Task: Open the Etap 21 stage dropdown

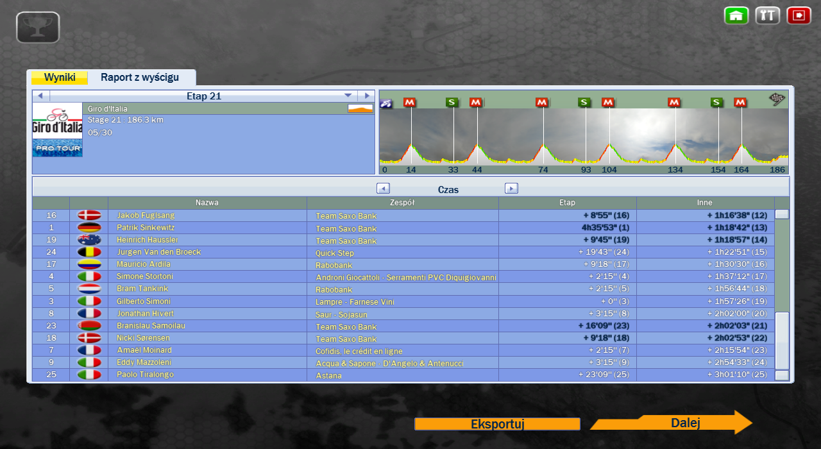Action: (348, 96)
